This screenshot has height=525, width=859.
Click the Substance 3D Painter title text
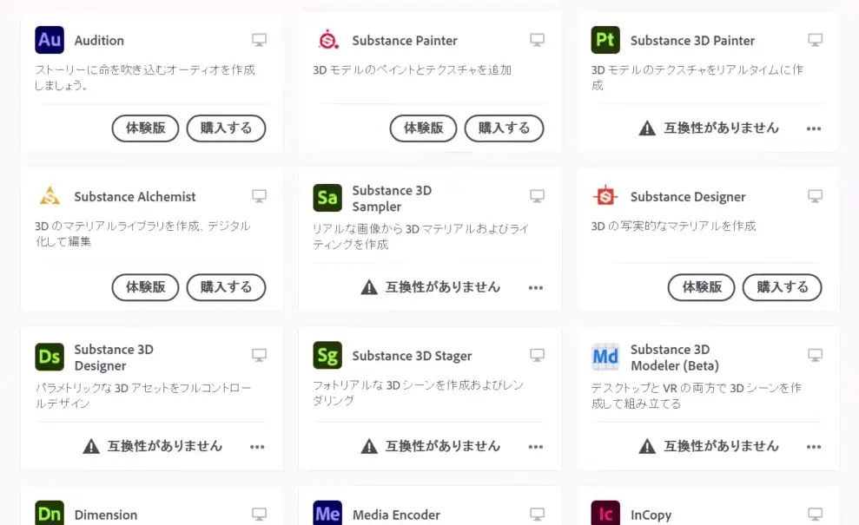(x=692, y=41)
